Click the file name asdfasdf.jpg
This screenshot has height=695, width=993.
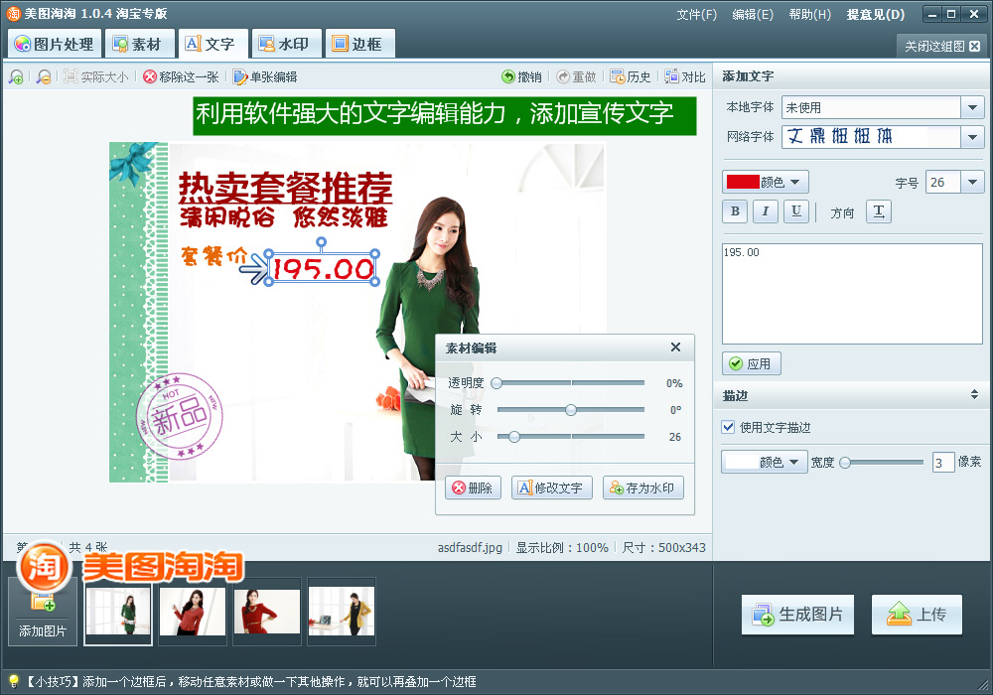[470, 547]
